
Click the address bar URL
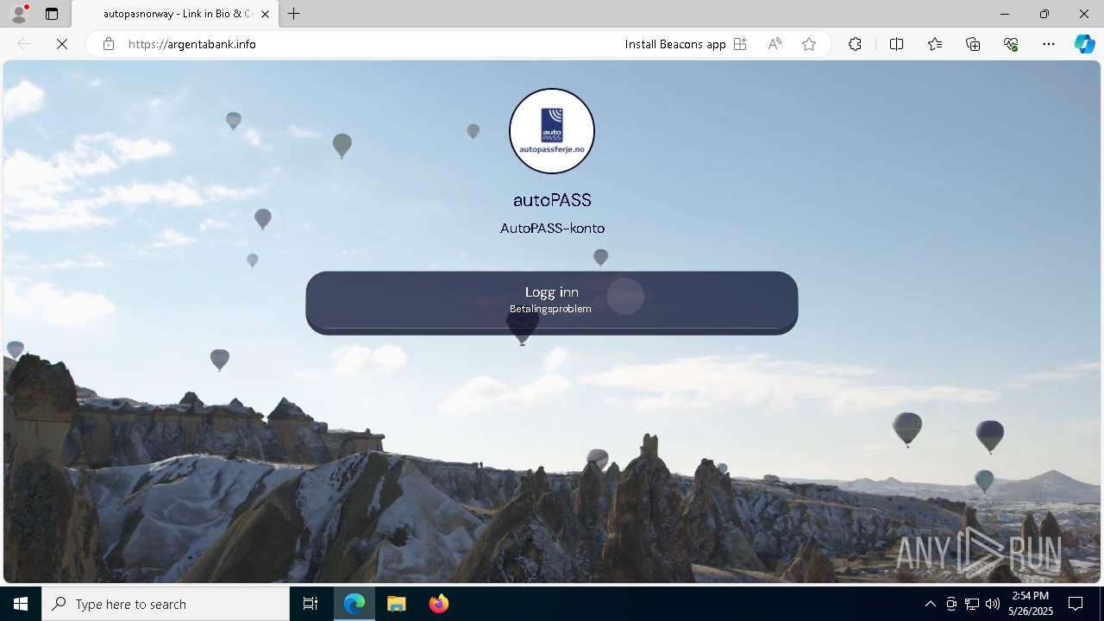click(192, 44)
